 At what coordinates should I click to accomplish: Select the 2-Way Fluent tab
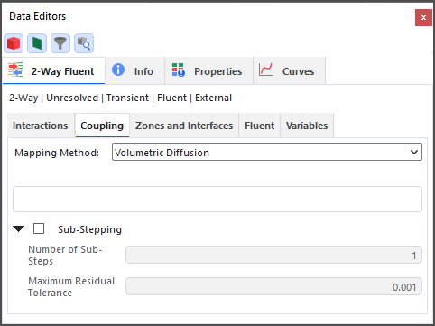click(54, 71)
